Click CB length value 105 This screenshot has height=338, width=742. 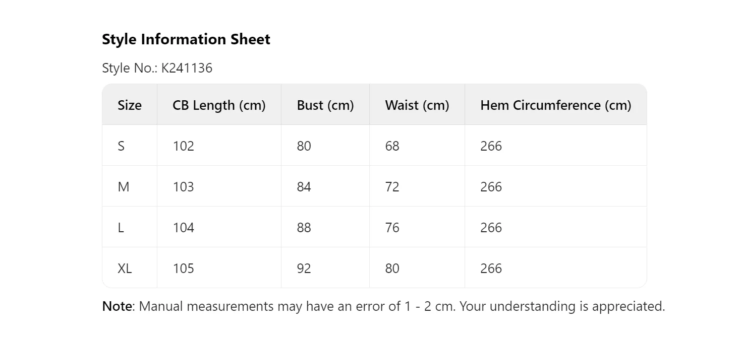[183, 268]
